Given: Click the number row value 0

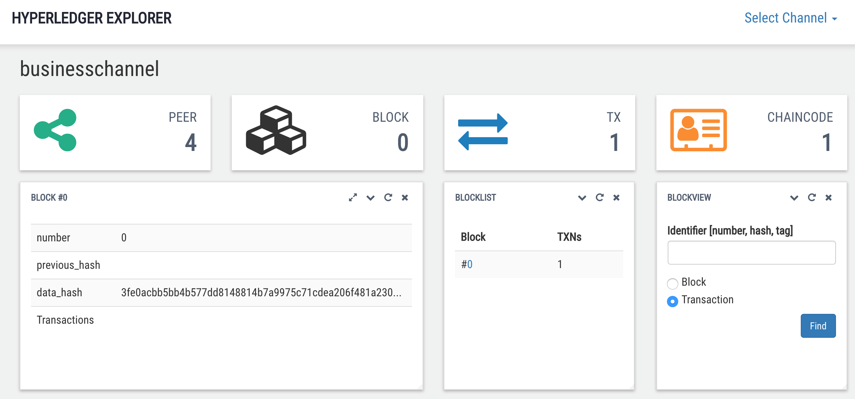Looking at the screenshot, I should click(124, 237).
